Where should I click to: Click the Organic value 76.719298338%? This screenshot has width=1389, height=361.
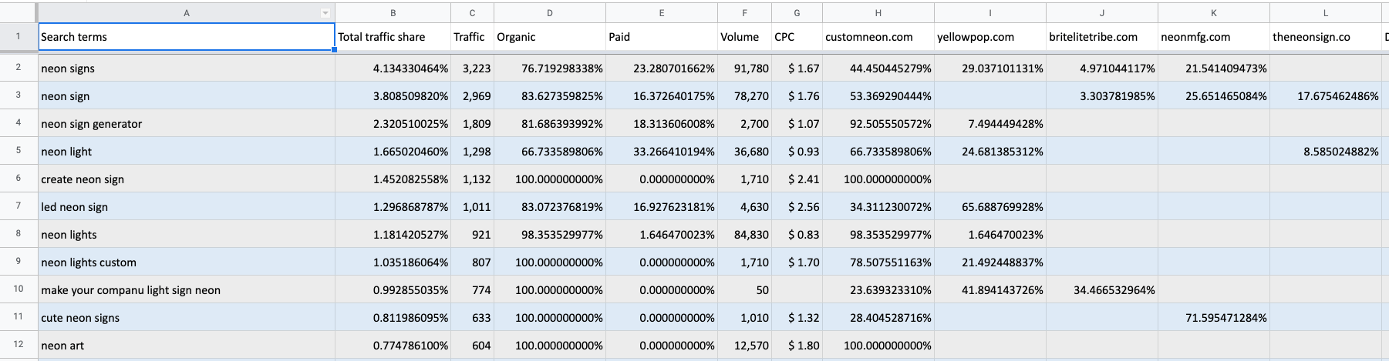550,68
